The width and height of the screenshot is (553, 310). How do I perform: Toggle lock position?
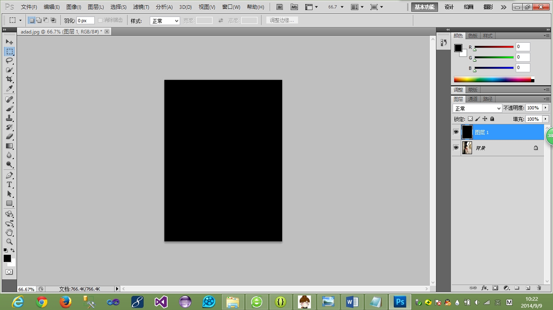pyautogui.click(x=485, y=119)
